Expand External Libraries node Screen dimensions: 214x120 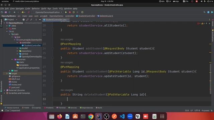(x=4, y=90)
